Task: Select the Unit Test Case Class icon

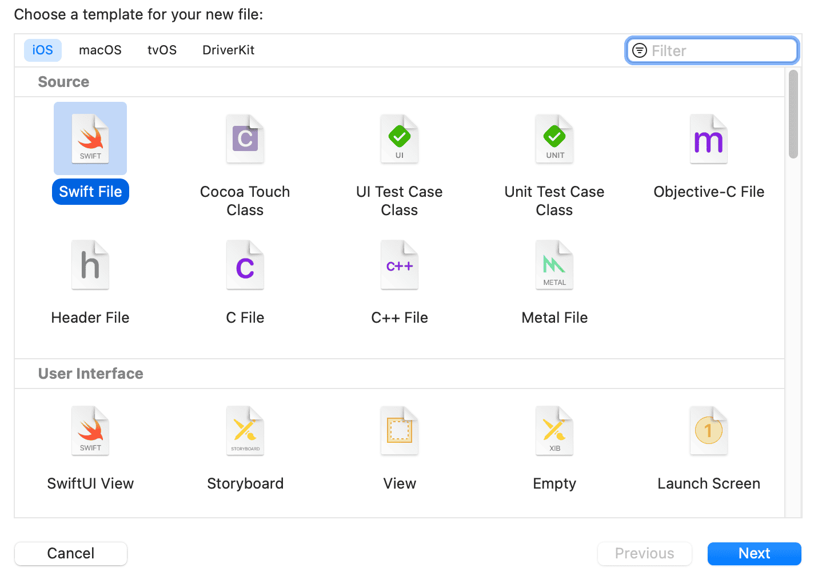Action: (x=554, y=138)
